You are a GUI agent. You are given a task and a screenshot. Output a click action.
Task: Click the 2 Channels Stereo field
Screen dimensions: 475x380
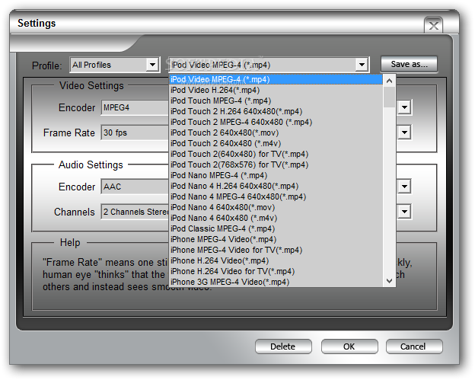point(135,212)
